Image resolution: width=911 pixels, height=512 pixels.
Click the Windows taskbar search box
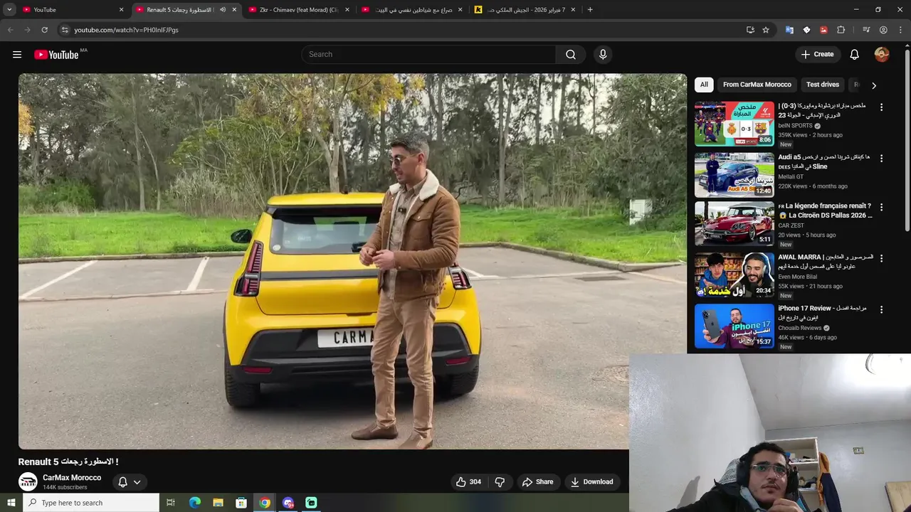(91, 503)
